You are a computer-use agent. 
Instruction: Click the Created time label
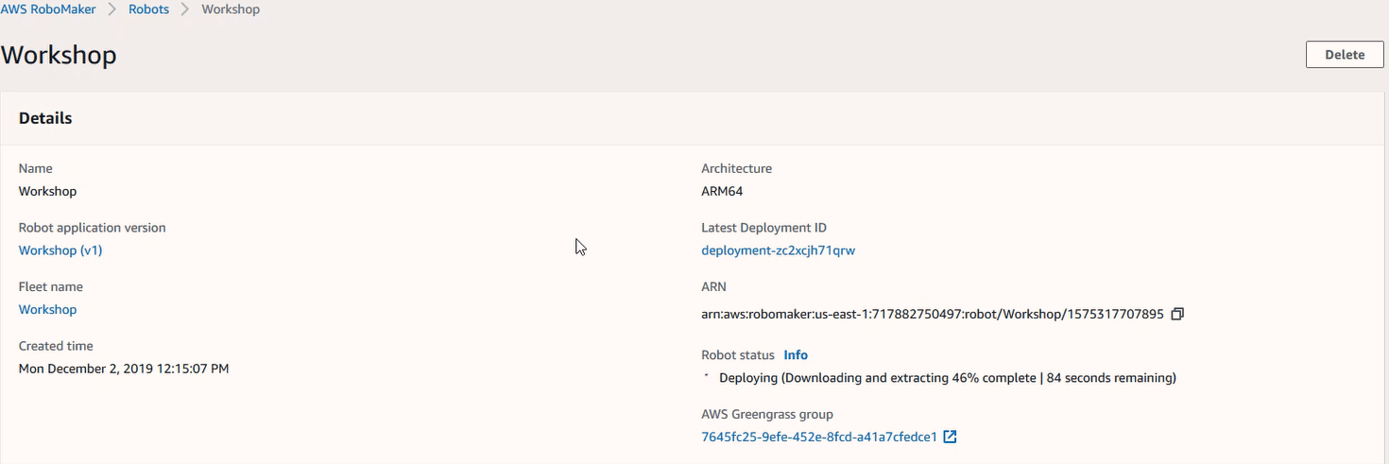[x=56, y=346]
